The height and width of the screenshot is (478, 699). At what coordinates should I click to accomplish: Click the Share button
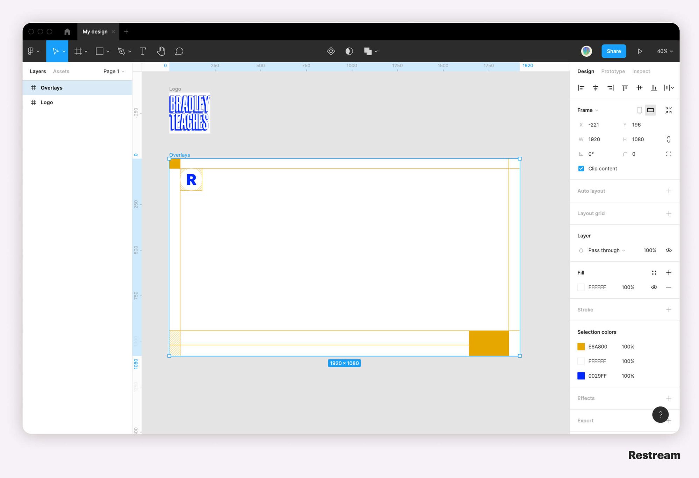(x=614, y=51)
